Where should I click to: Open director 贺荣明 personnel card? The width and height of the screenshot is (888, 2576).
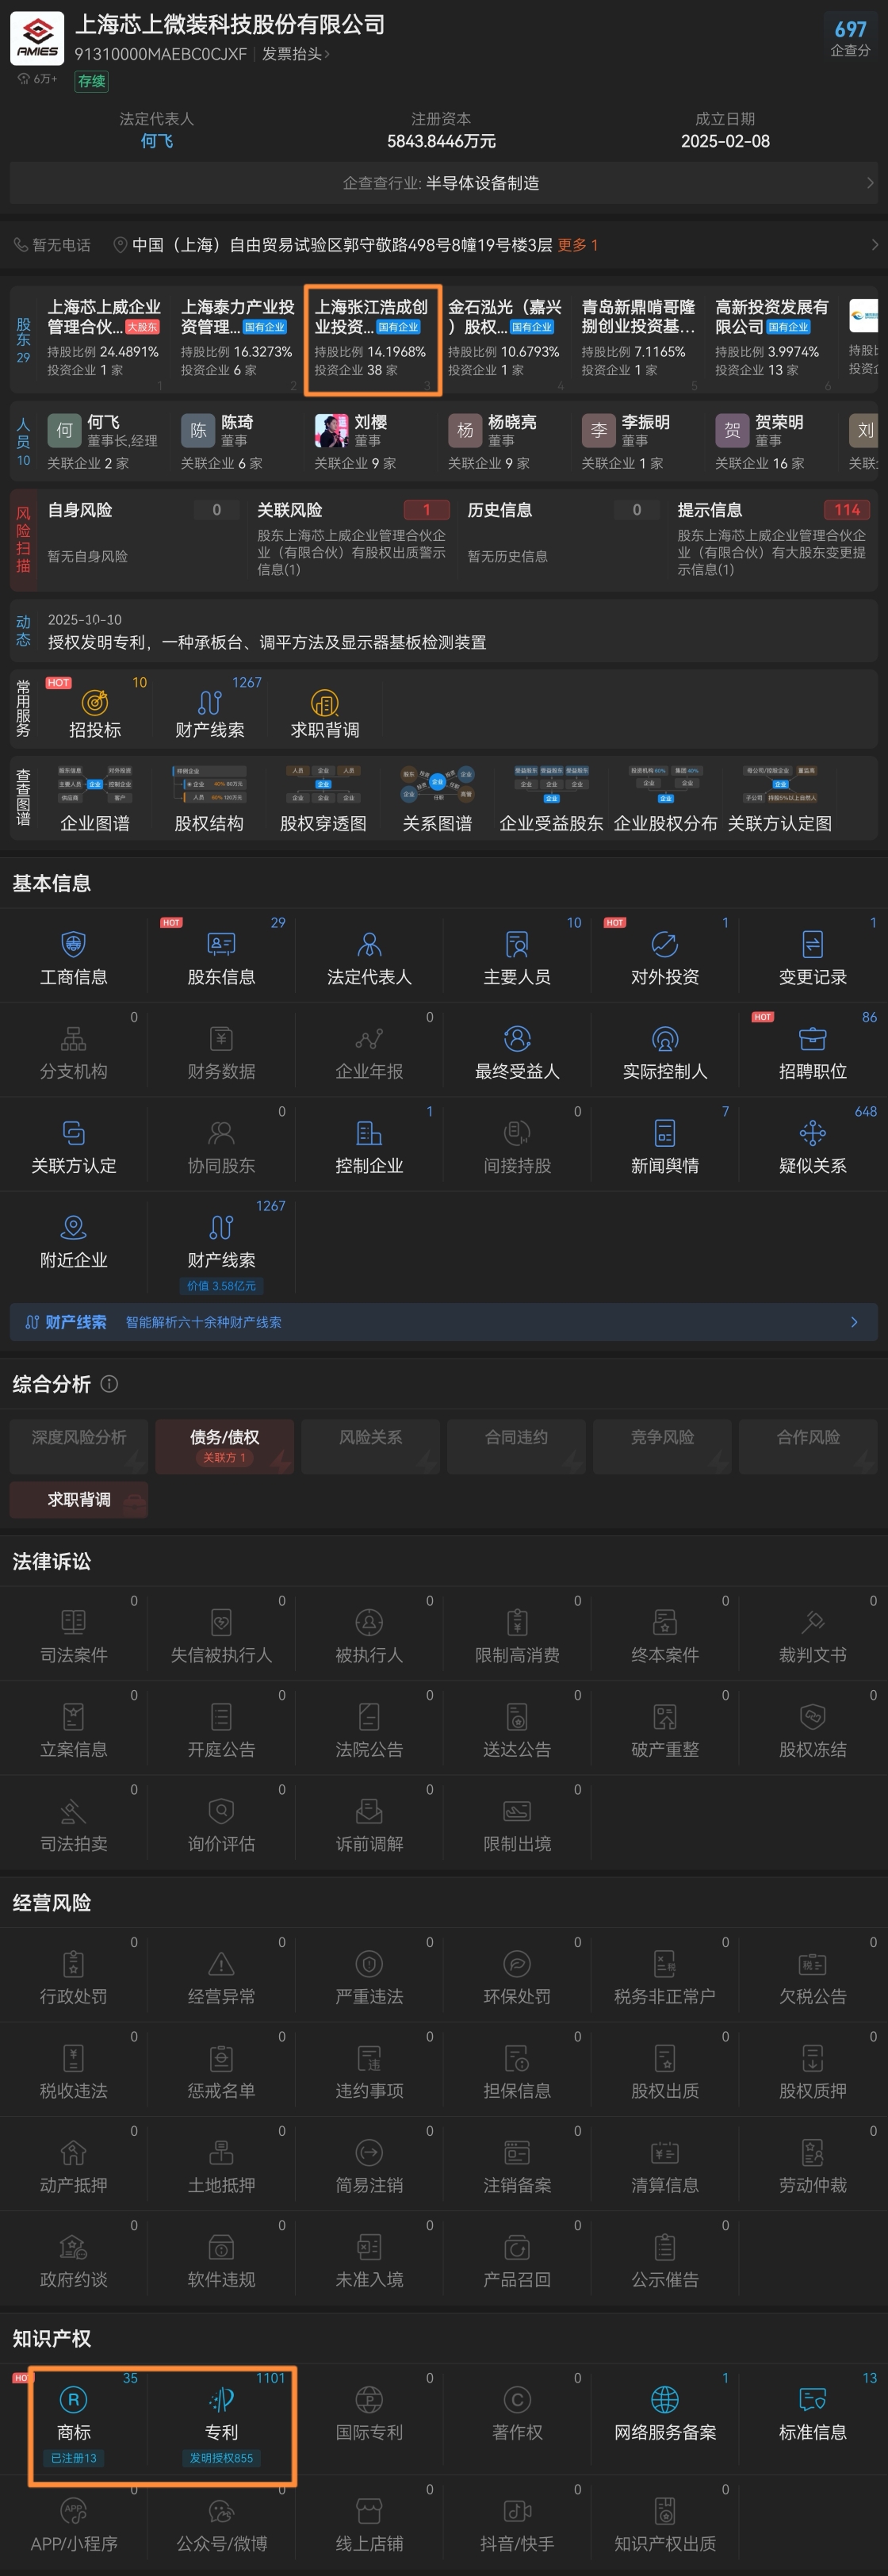(771, 441)
